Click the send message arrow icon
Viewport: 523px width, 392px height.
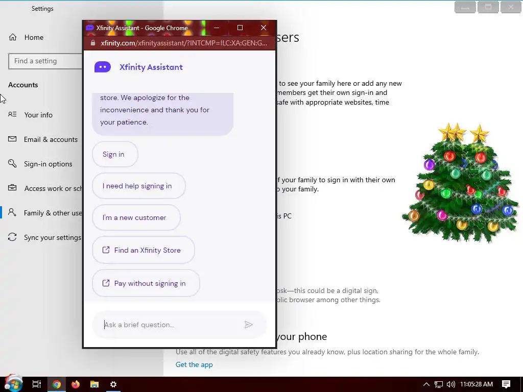pos(249,325)
